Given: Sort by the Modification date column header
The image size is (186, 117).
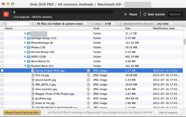Looking at the screenshot, I should pos(168,29).
